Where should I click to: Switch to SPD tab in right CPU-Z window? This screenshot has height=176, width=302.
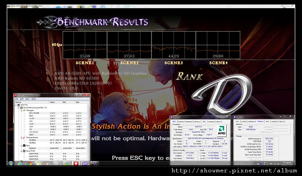[x=268, y=121]
